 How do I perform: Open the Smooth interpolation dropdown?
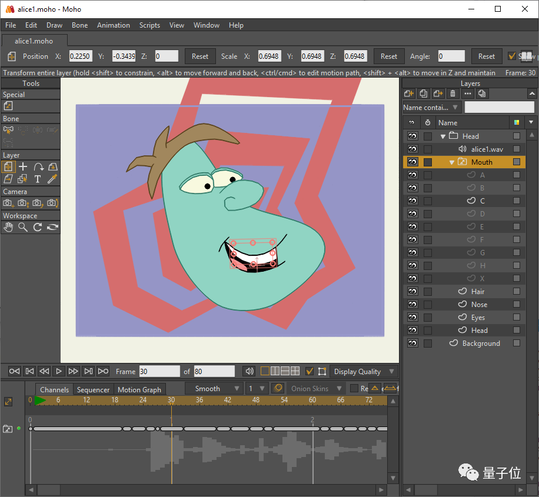(x=214, y=389)
